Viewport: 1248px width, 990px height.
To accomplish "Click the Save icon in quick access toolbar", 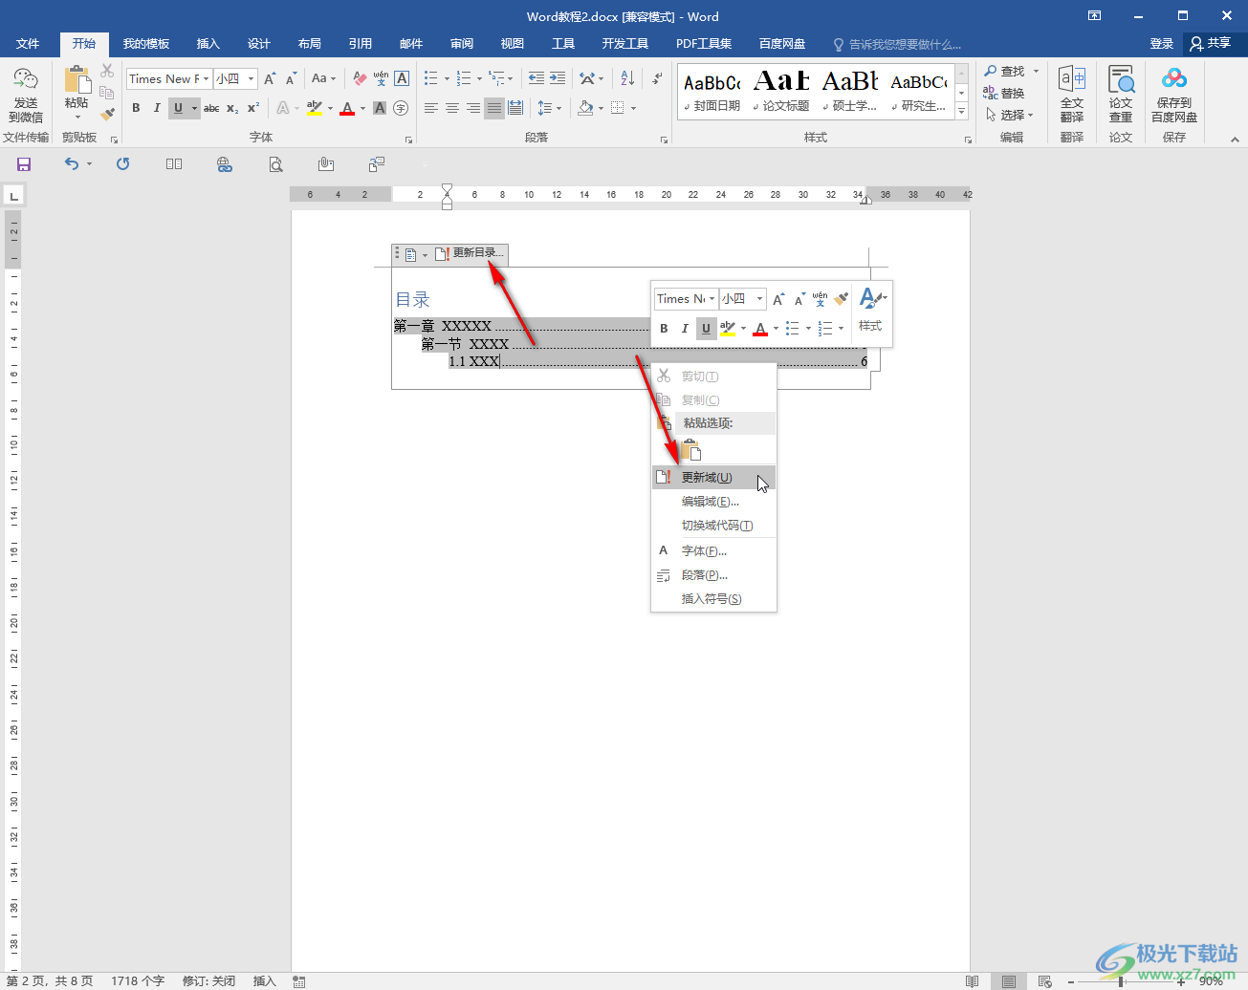I will coord(24,164).
